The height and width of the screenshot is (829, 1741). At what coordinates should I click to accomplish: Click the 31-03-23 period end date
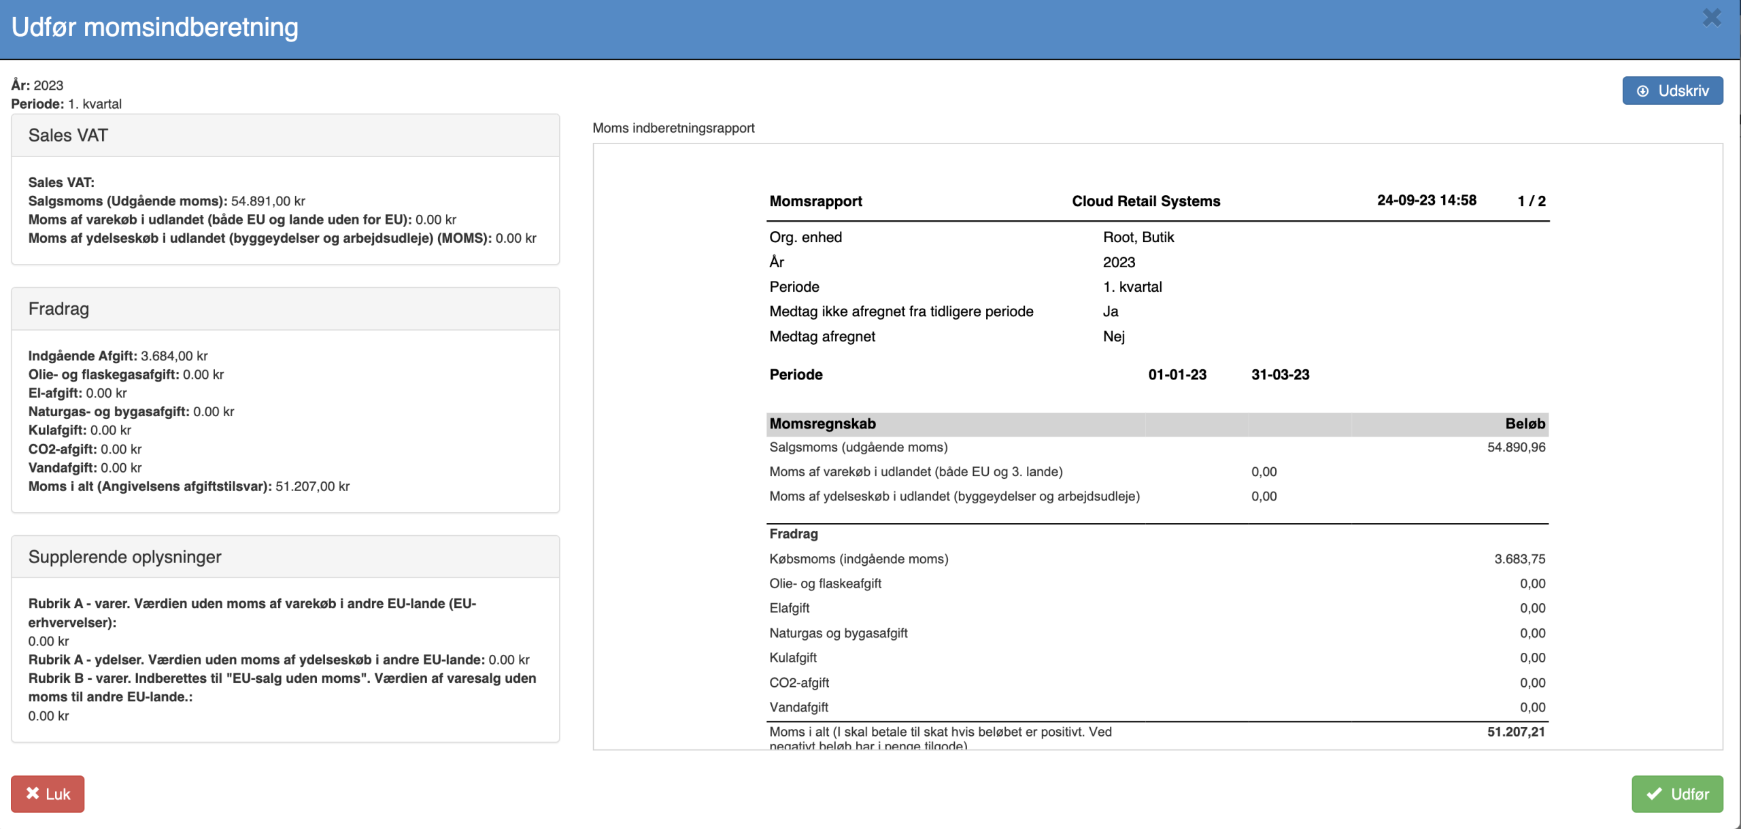[x=1280, y=375]
